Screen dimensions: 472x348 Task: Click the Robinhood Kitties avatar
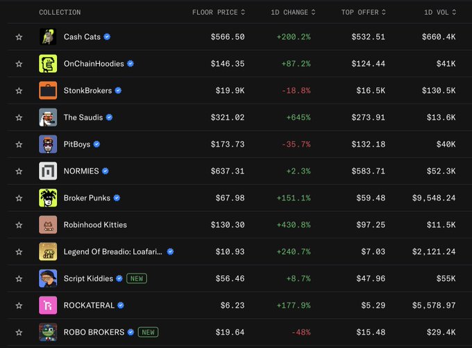pyautogui.click(x=48, y=224)
